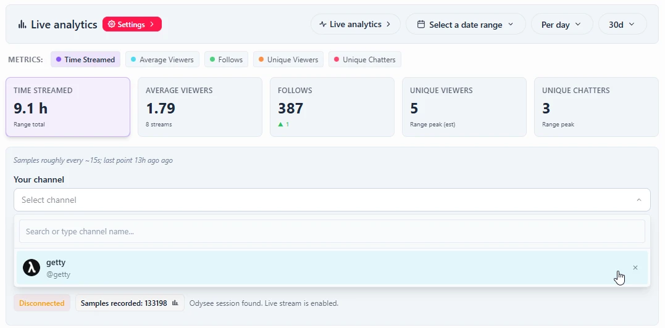This screenshot has width=665, height=328.
Task: Remove getty channel with the X icon
Action: pos(635,268)
